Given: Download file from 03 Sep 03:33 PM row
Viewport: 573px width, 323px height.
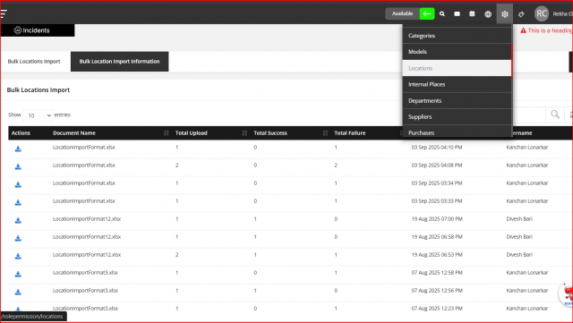Looking at the screenshot, I should (x=18, y=202).
